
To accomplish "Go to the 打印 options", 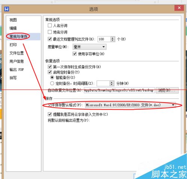I will [x=13, y=45].
